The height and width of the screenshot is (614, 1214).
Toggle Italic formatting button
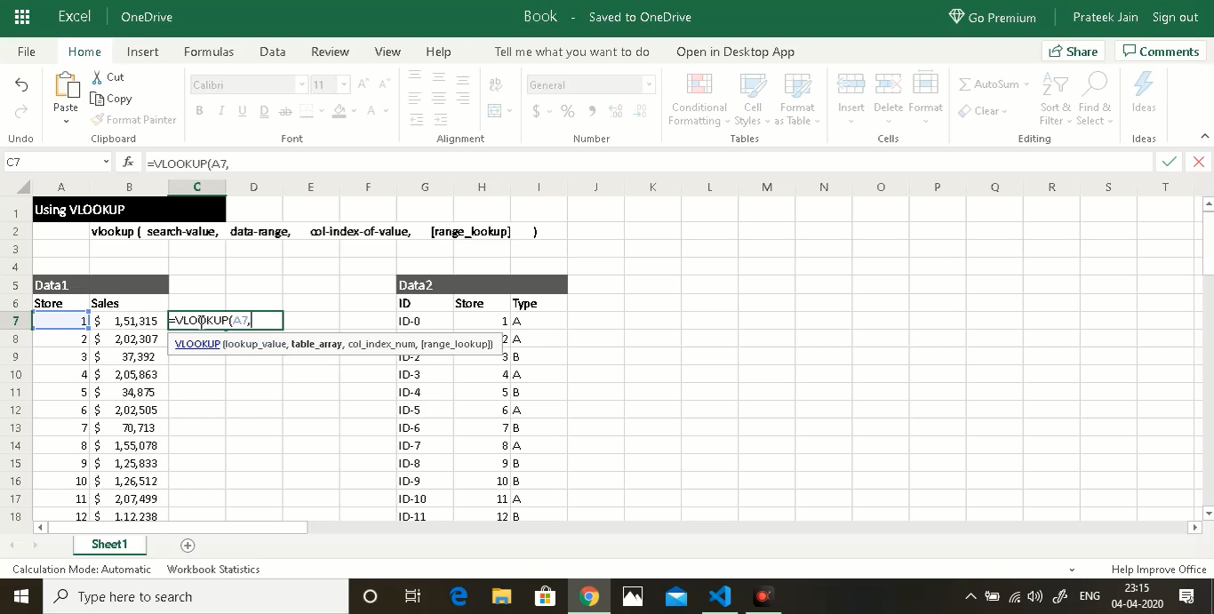click(x=220, y=111)
